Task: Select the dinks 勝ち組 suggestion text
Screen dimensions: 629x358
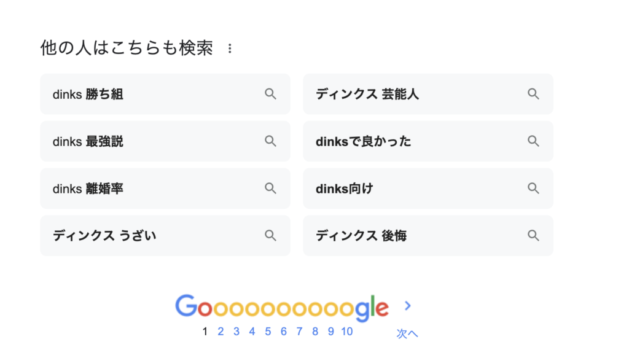Action: (x=88, y=94)
